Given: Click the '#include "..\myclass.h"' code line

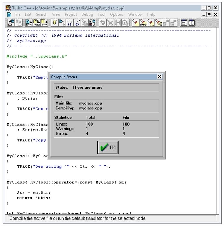Looking at the screenshot, I should coord(37,56).
